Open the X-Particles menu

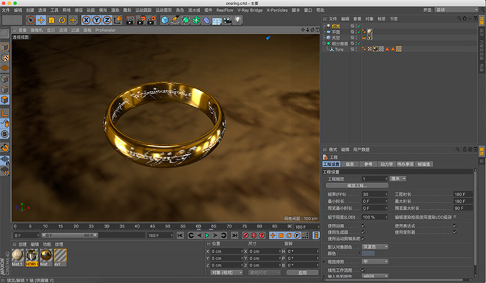click(277, 10)
